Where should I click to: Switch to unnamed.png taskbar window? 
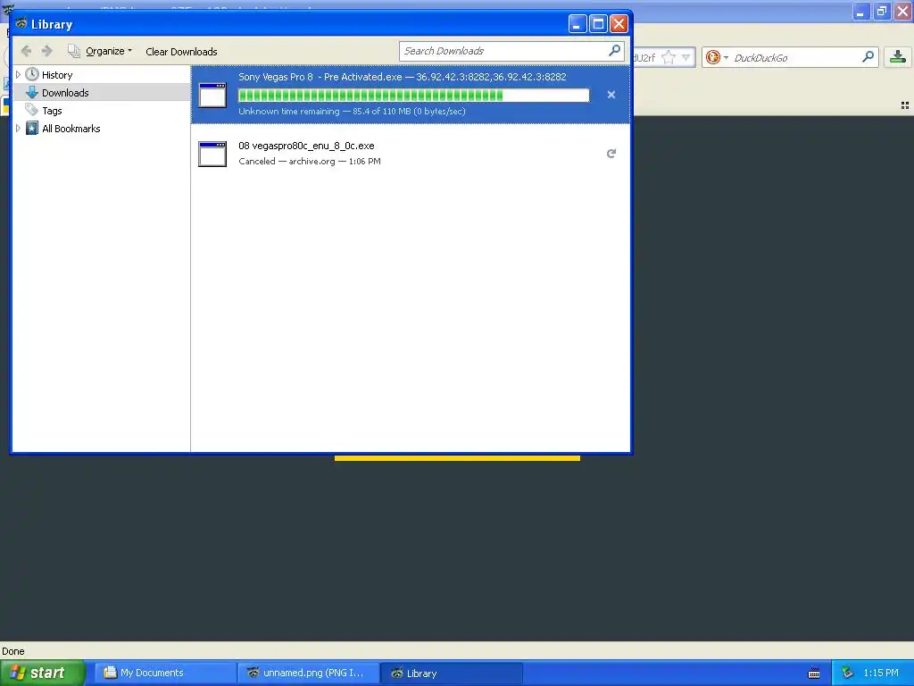pyautogui.click(x=308, y=673)
